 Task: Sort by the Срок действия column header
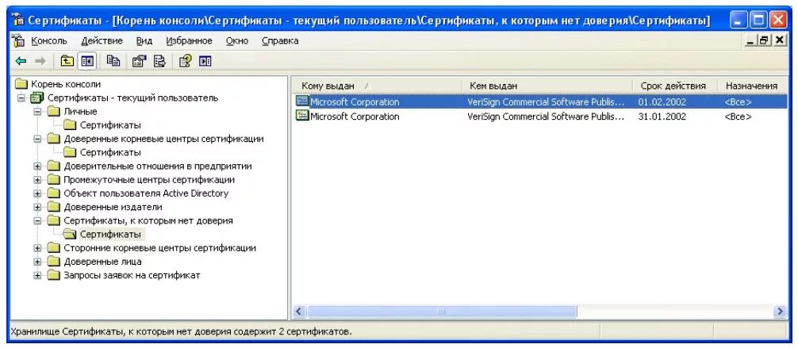(x=675, y=86)
